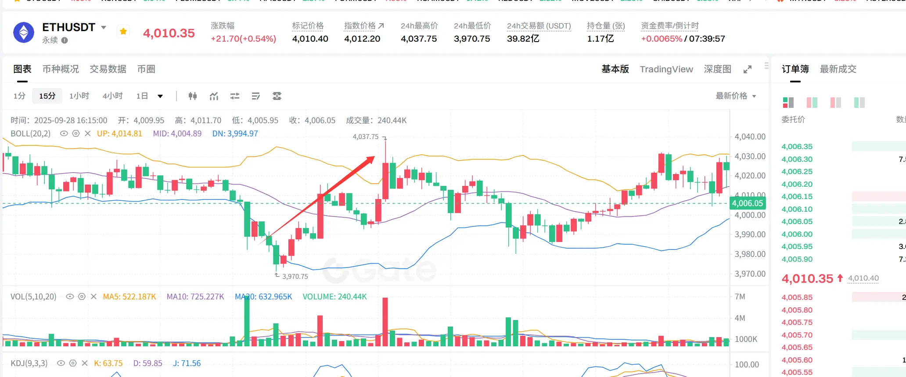The width and height of the screenshot is (906, 377).
Task: Open the indicators chart icon
Action: [x=214, y=96]
